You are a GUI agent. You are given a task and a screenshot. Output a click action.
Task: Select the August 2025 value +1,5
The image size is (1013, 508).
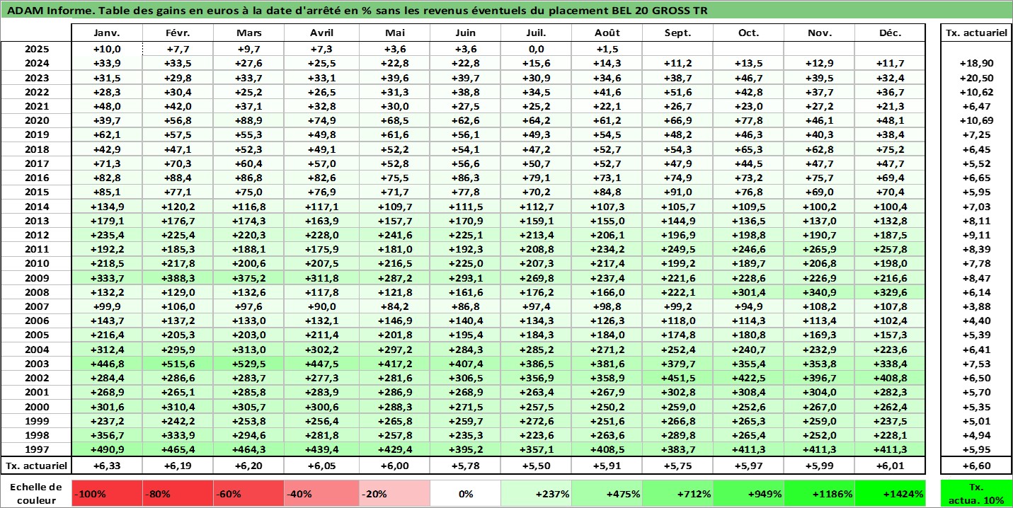(607, 49)
